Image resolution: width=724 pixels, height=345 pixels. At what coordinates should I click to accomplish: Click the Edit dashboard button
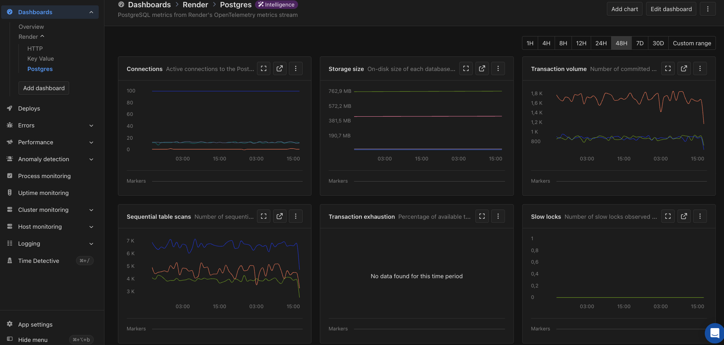pos(671,9)
